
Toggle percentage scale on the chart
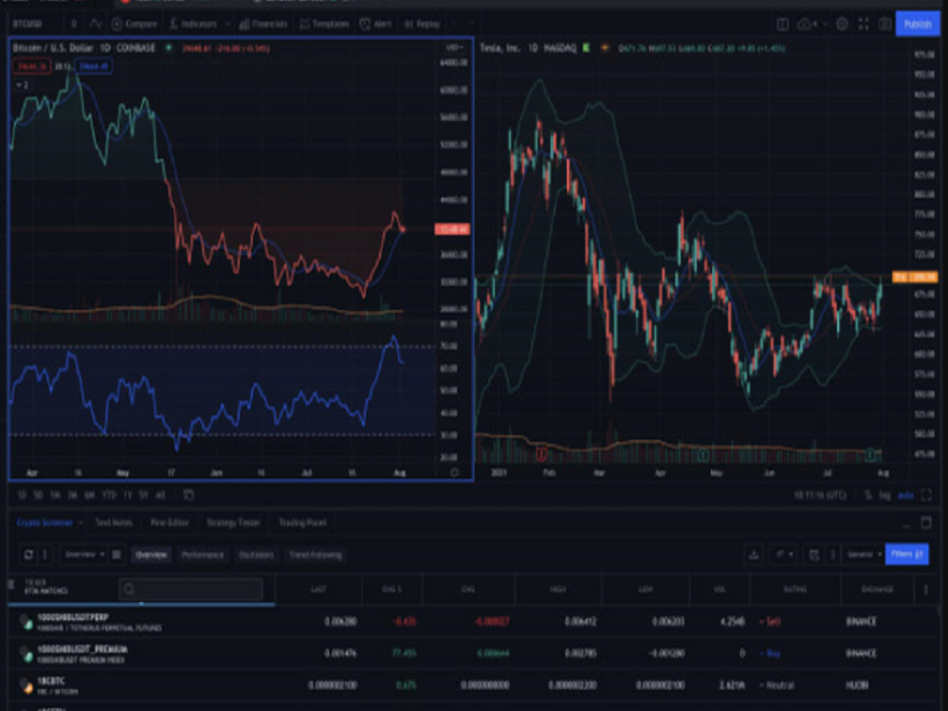click(x=868, y=496)
